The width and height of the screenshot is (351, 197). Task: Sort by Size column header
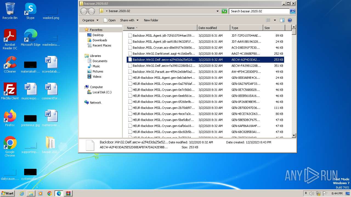coord(274,28)
